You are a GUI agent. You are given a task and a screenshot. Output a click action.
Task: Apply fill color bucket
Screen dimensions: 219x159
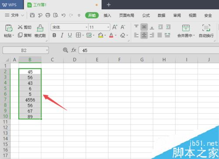point(100,35)
